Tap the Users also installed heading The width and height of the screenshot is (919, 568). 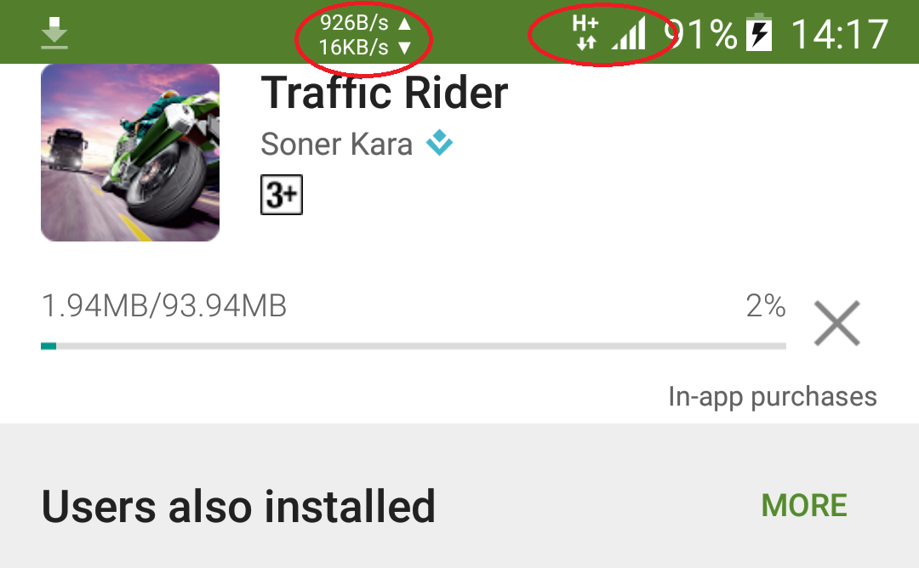[238, 507]
